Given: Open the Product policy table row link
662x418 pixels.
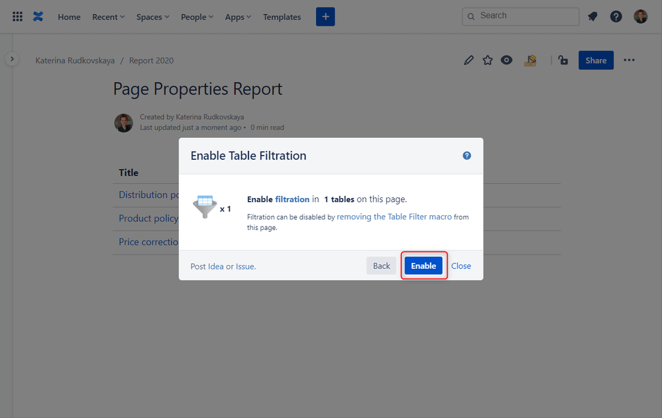Looking at the screenshot, I should [x=148, y=219].
